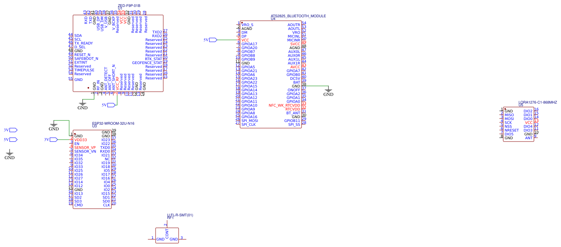Select the BT_ANT pin label
561x247 pixels.
(293, 113)
